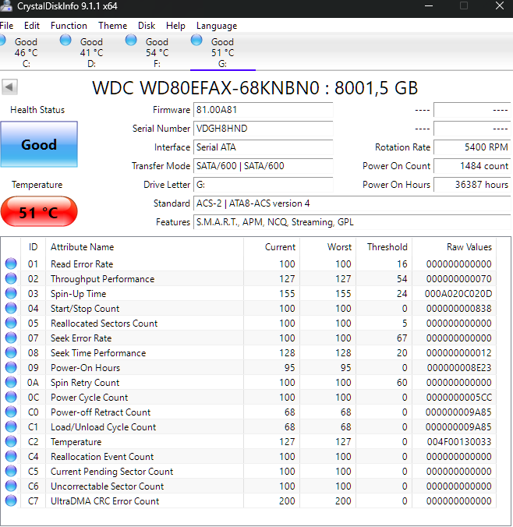The height and width of the screenshot is (527, 513).
Task: Click the ID column header
Action: point(33,247)
